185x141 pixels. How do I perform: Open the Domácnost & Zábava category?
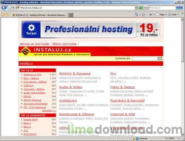(77, 114)
